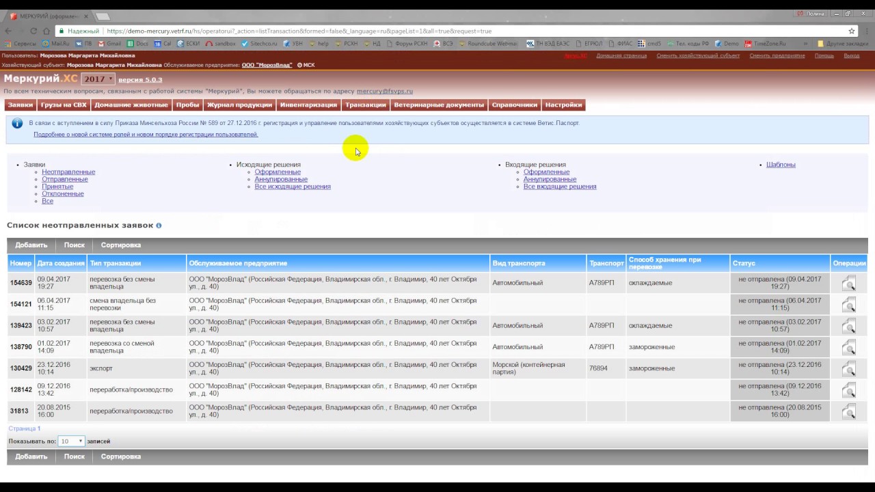The image size is (875, 492).
Task: Open the 2017 year dropdown
Action: (x=98, y=79)
